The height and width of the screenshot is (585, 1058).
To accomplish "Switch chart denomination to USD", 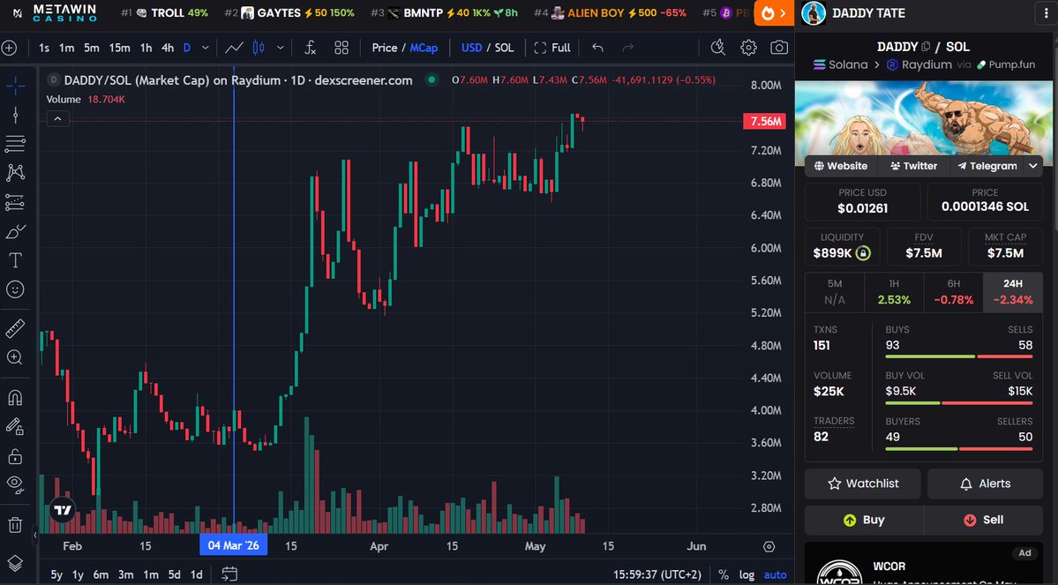I will coord(472,48).
